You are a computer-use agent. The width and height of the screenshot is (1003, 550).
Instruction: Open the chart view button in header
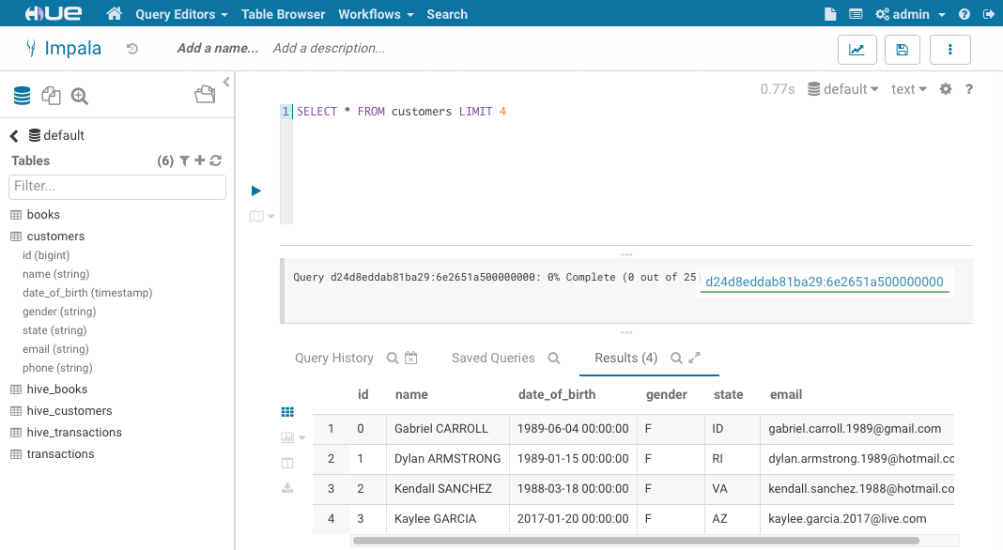tap(856, 50)
